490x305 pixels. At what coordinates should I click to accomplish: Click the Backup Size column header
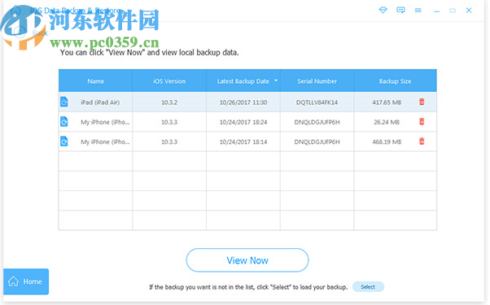[x=396, y=81]
